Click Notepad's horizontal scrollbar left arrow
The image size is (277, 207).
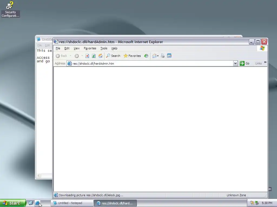coord(39,175)
